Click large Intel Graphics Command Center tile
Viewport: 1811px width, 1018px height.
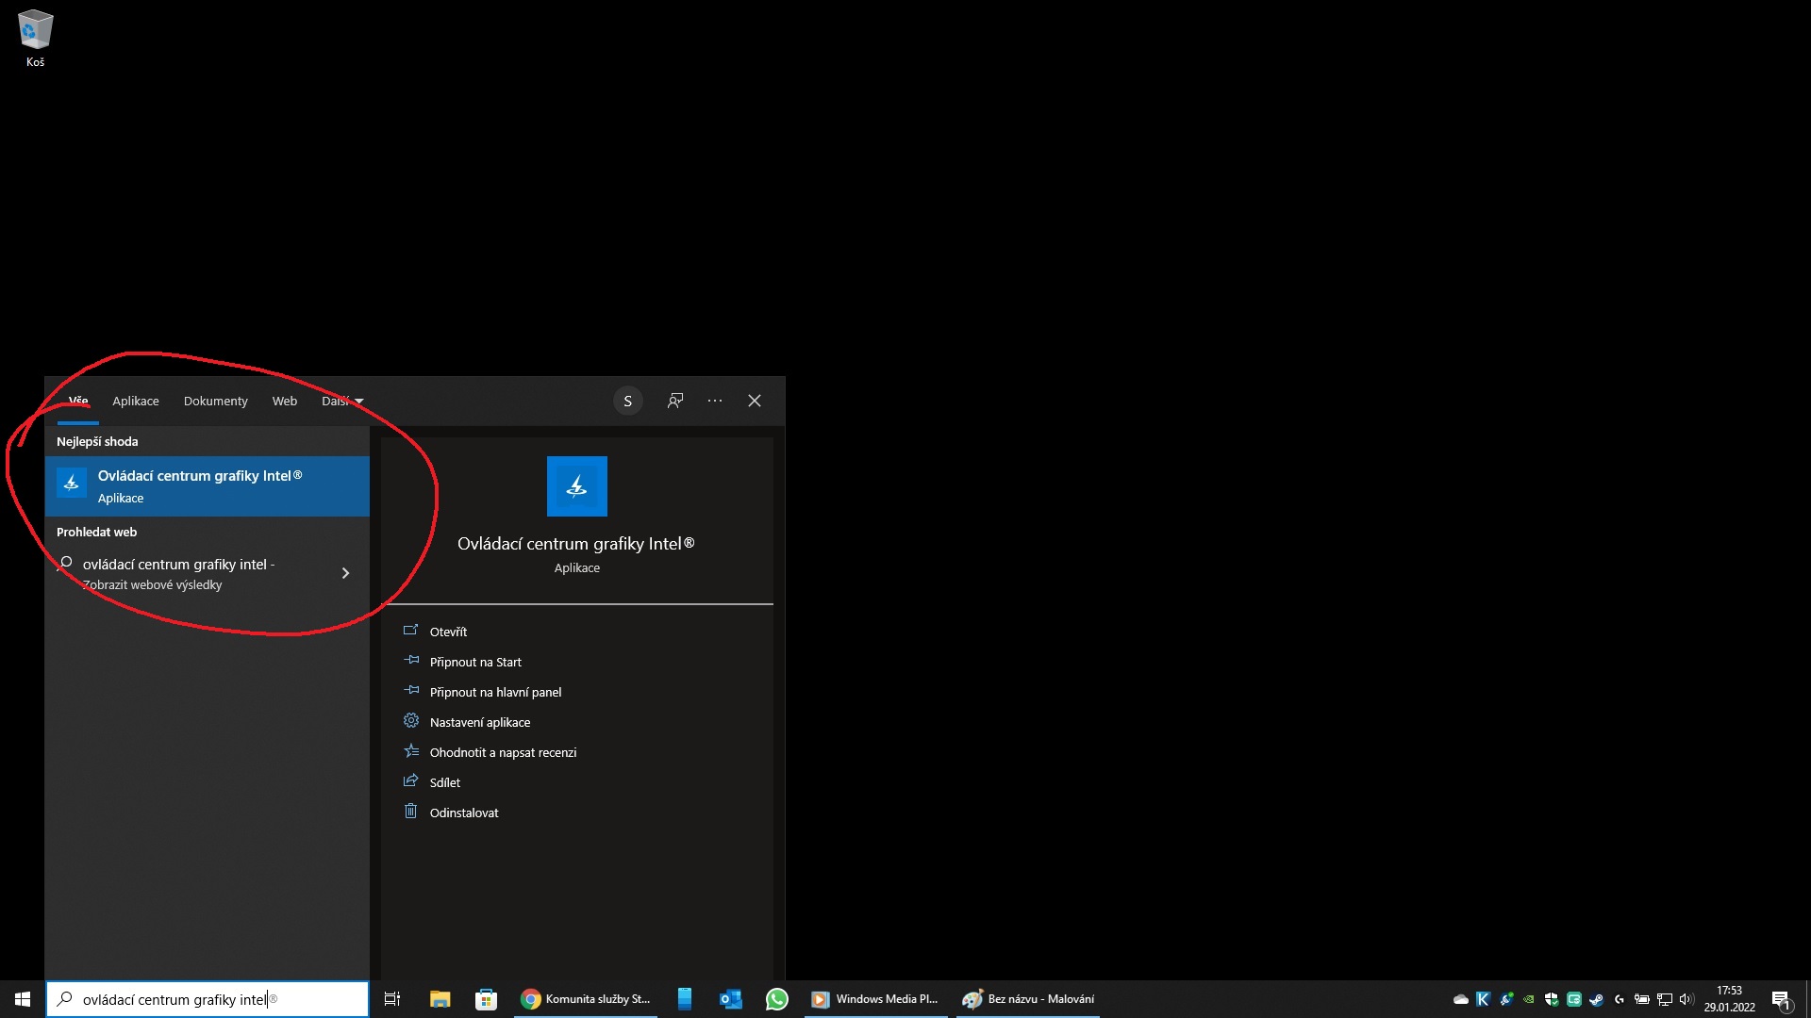pyautogui.click(x=576, y=486)
